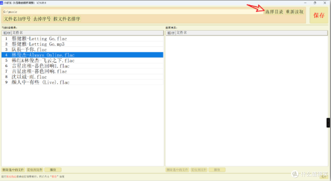
Task: Restore the window size
Action: tap(315, 3)
